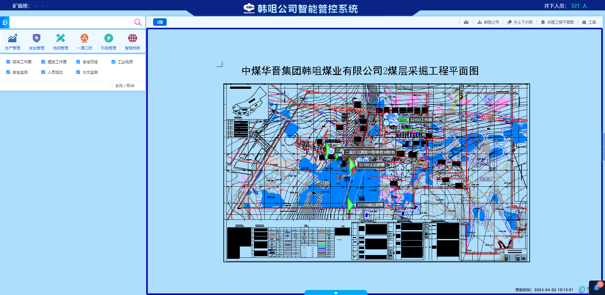This screenshot has width=605, height=295.
Task: Click the map marker icon in top toolbar
Action: point(466,22)
